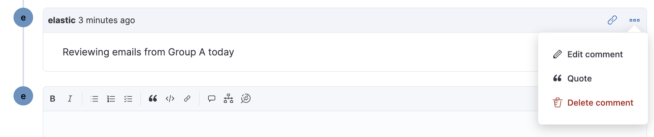Insert a code block
Image resolution: width=654 pixels, height=137 pixels.
[x=170, y=99]
